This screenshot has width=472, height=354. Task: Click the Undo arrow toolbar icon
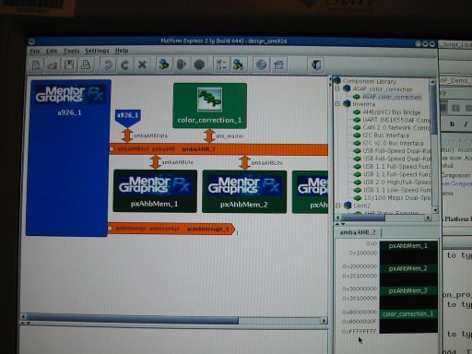coord(108,65)
